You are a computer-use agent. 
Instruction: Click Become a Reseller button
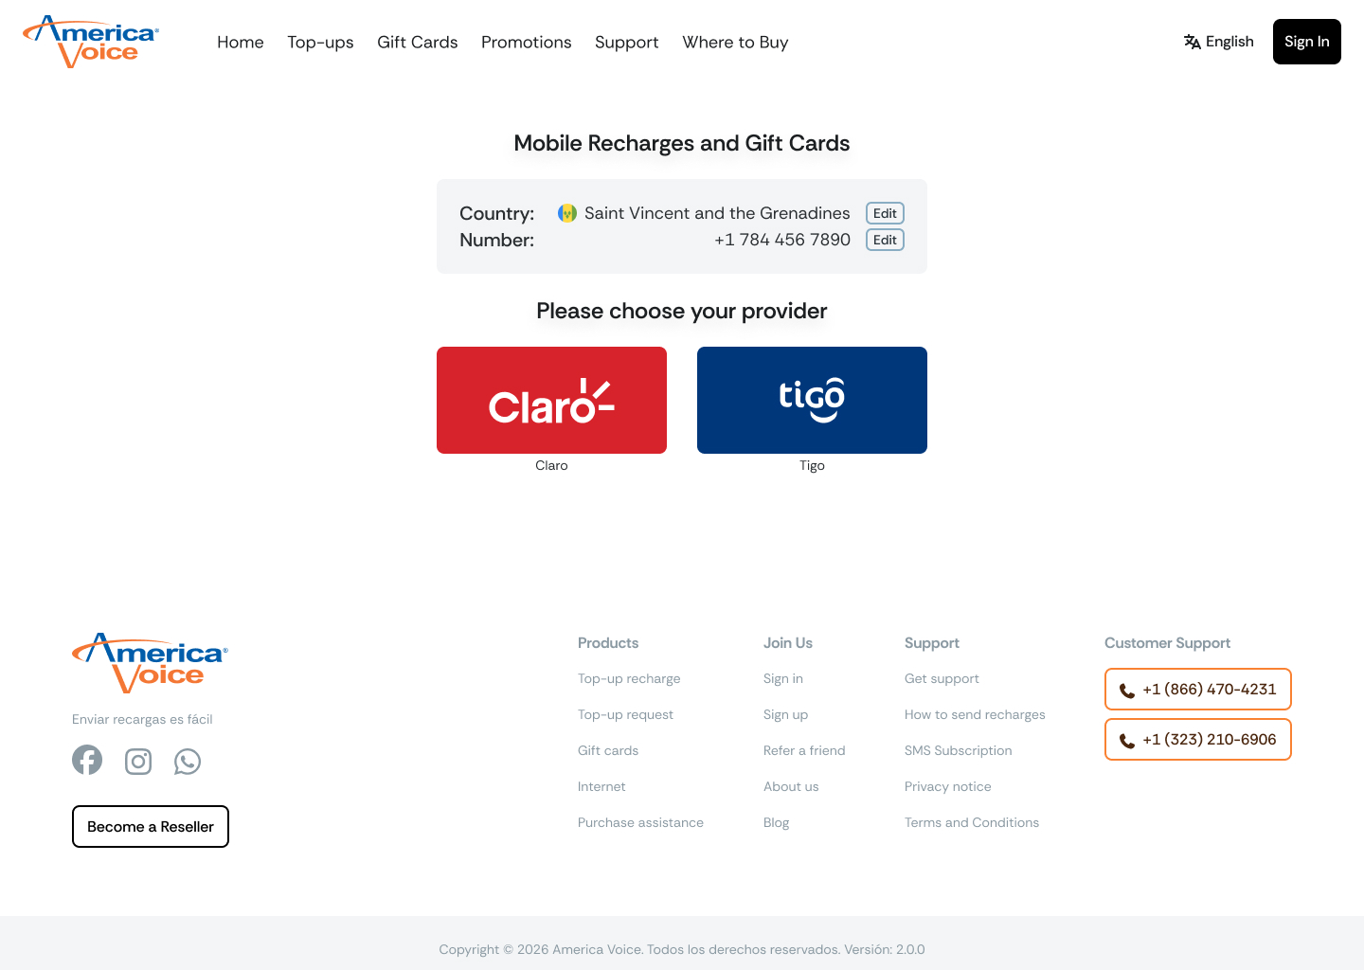(151, 826)
